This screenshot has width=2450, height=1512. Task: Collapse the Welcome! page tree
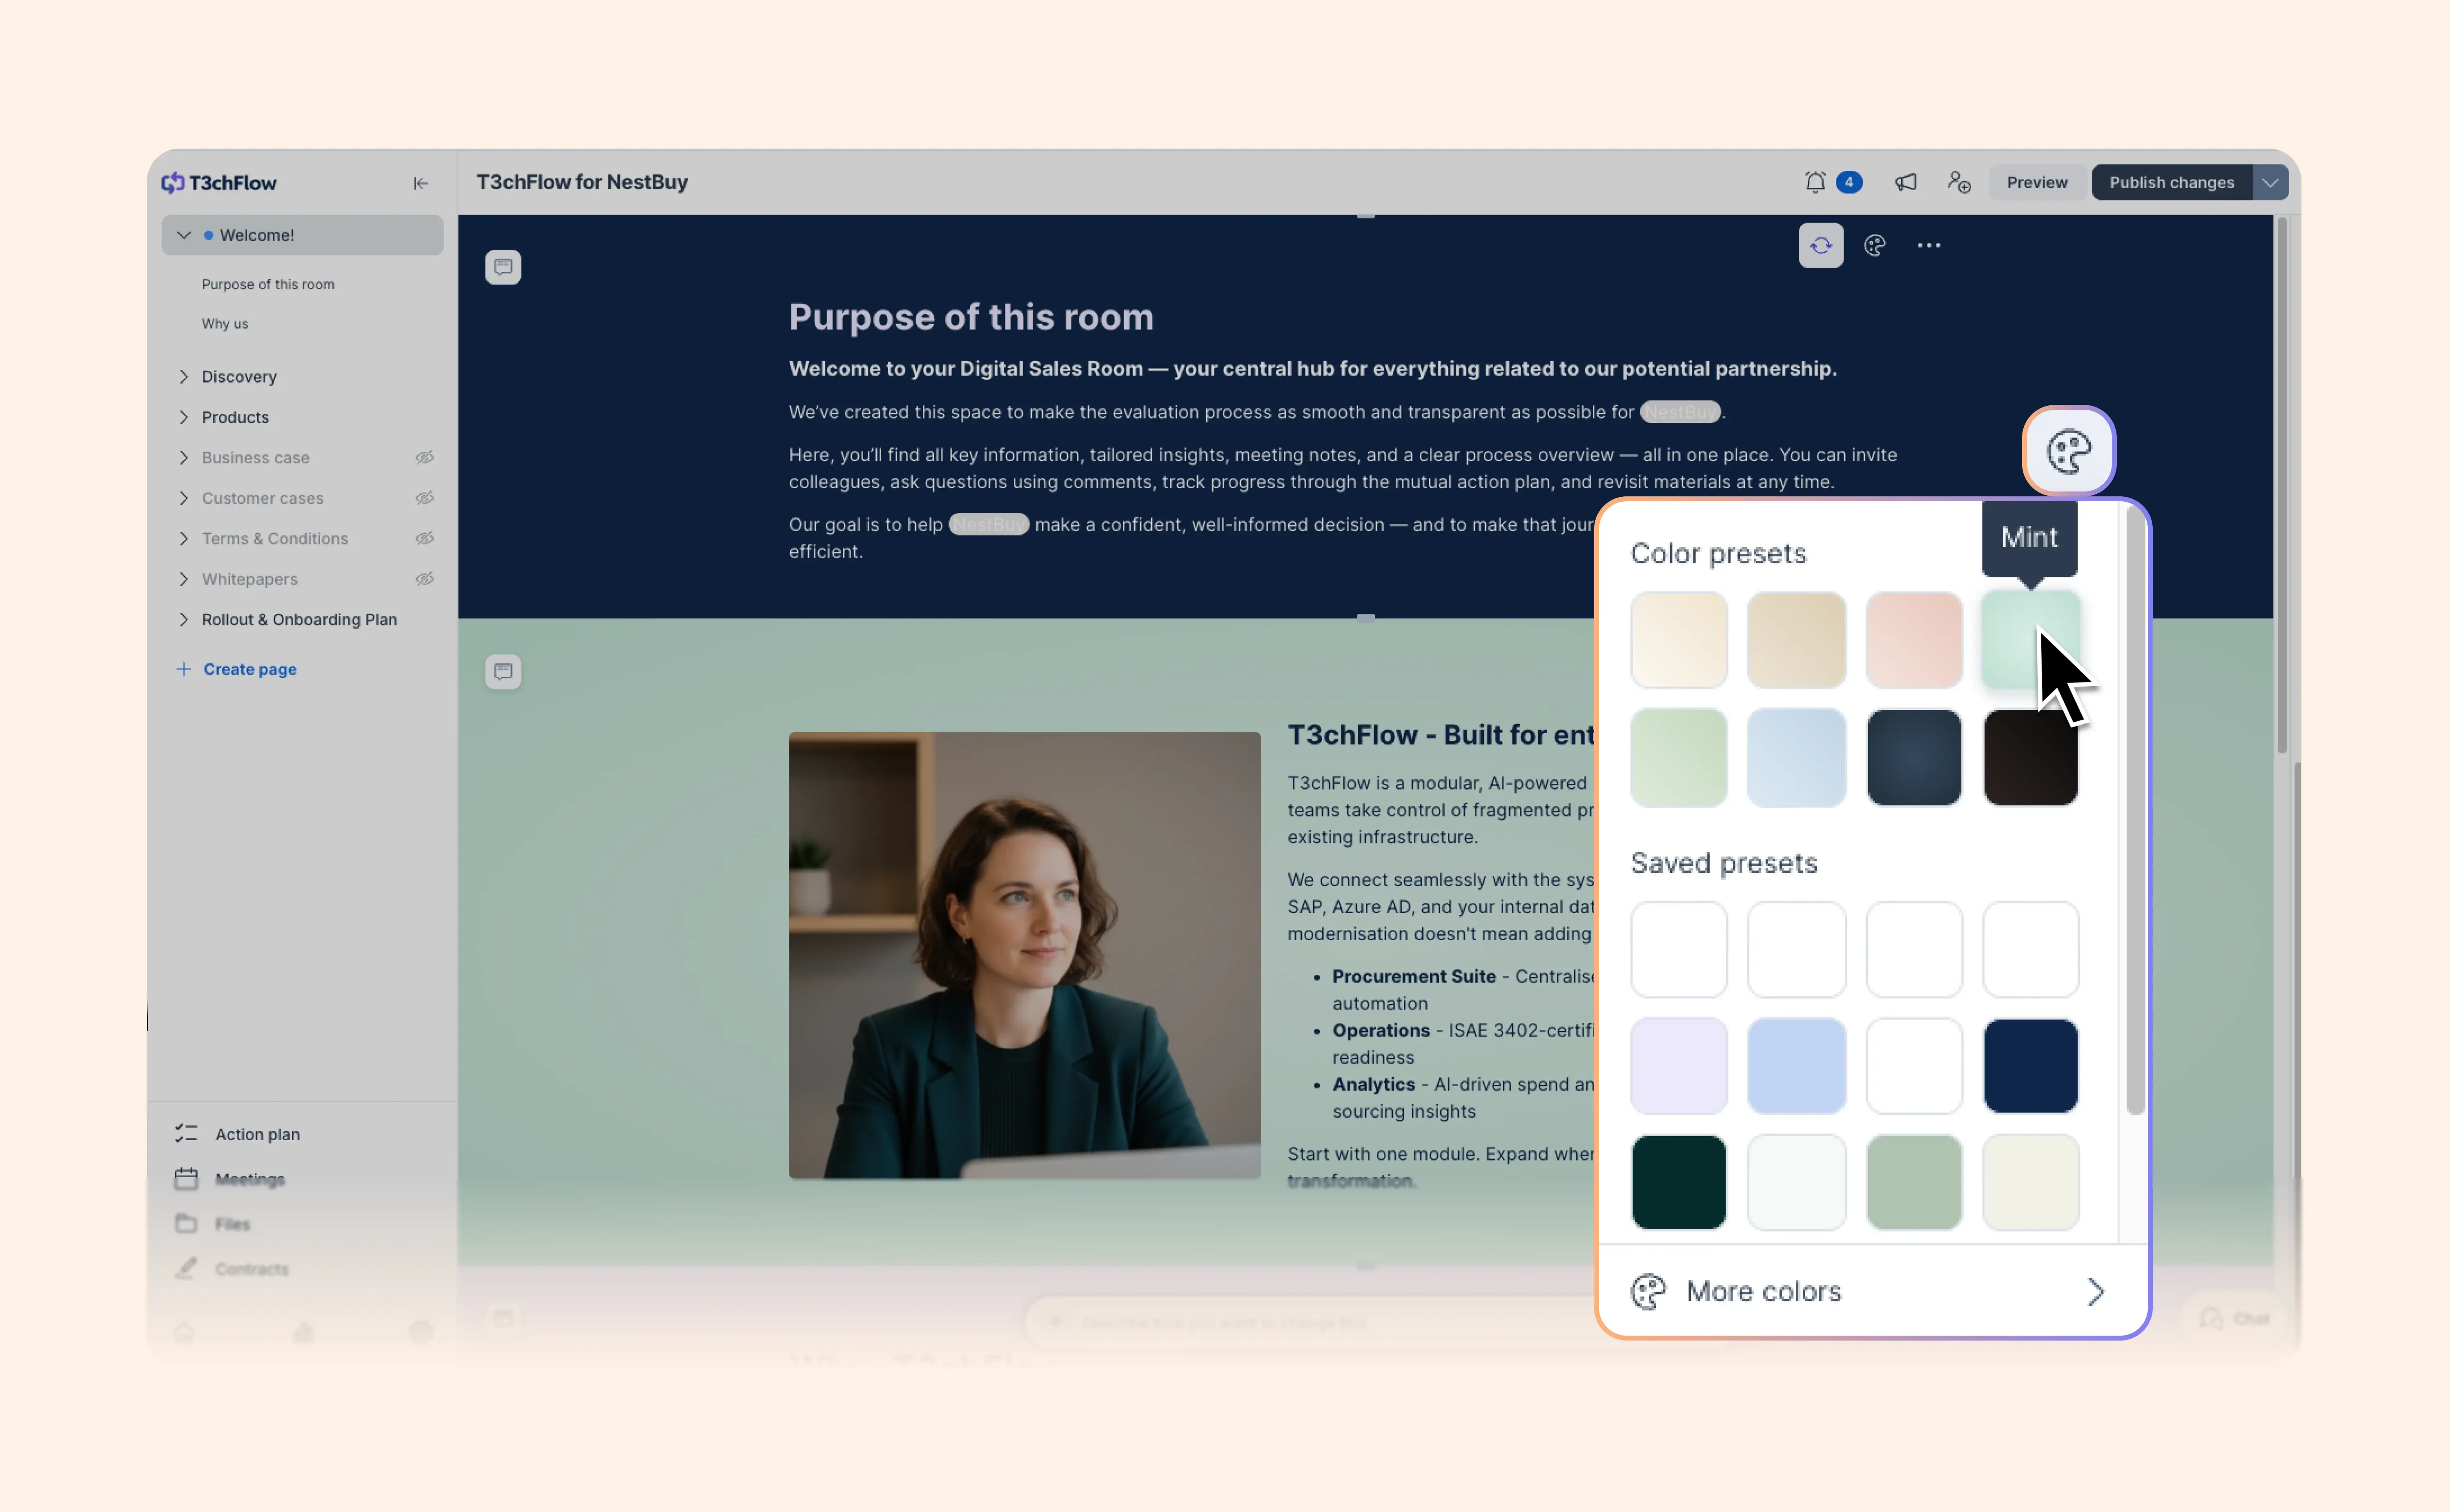(x=184, y=235)
